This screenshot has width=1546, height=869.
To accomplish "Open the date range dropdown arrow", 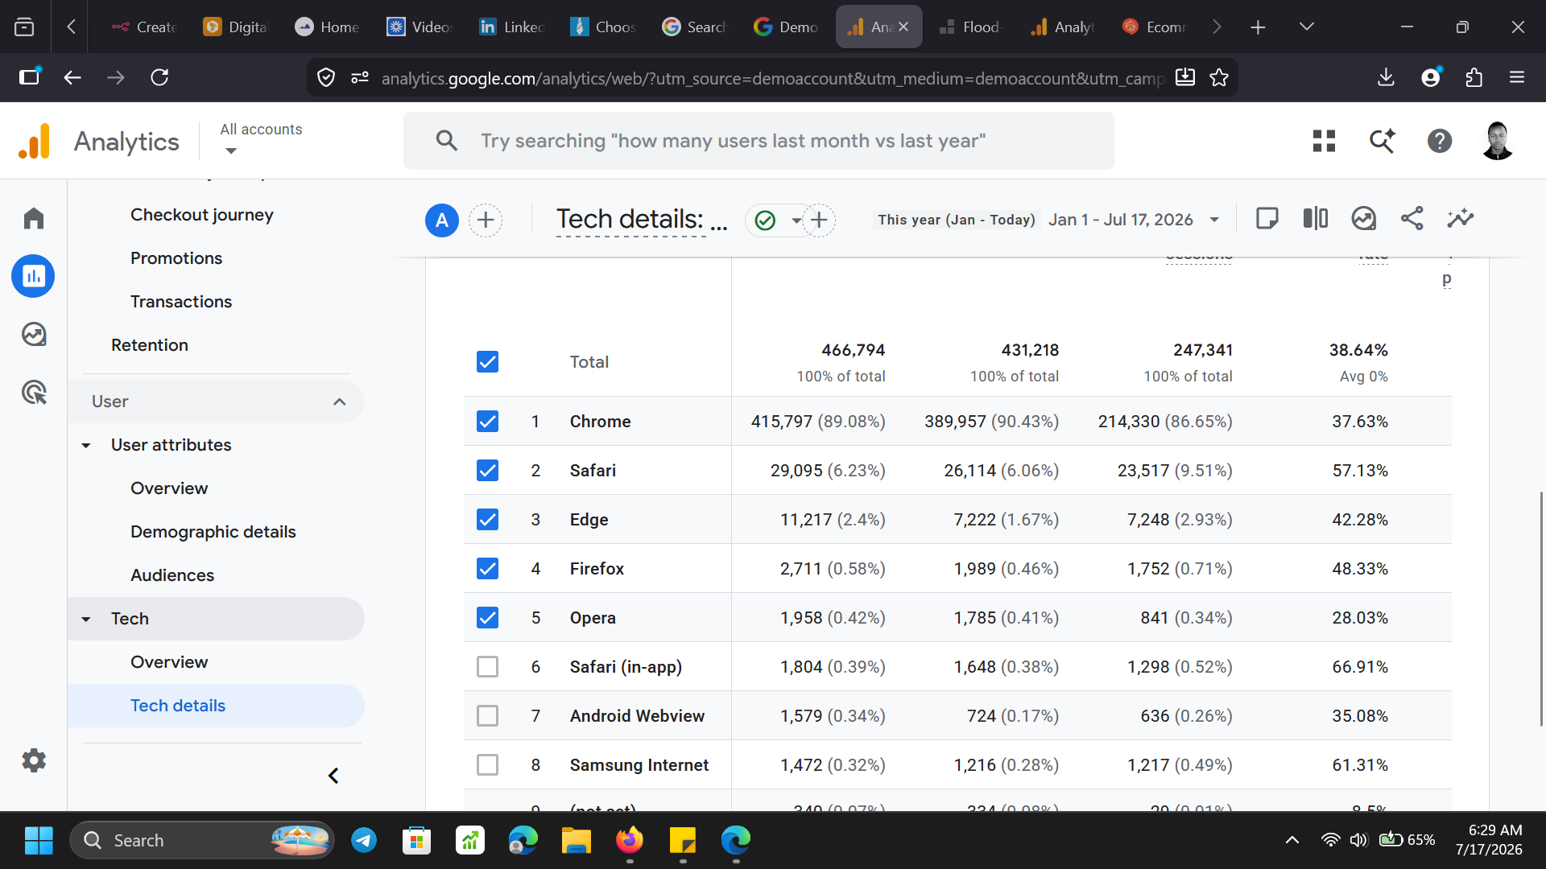I will coord(1214,220).
